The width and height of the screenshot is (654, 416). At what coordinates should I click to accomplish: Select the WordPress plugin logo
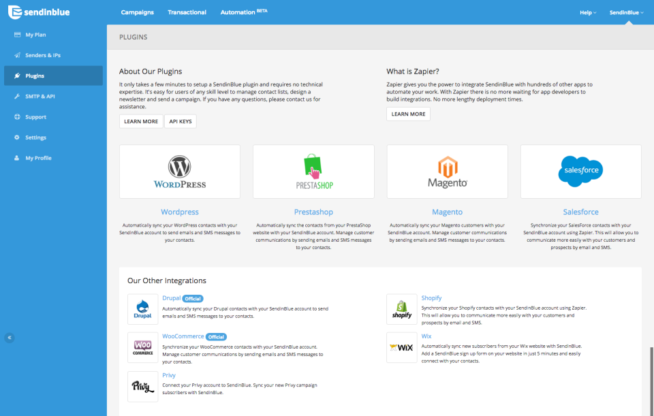pos(179,171)
